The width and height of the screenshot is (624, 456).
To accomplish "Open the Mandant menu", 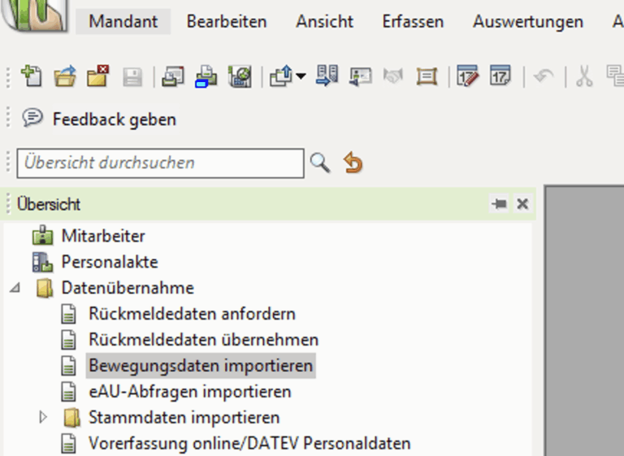I will pos(123,22).
